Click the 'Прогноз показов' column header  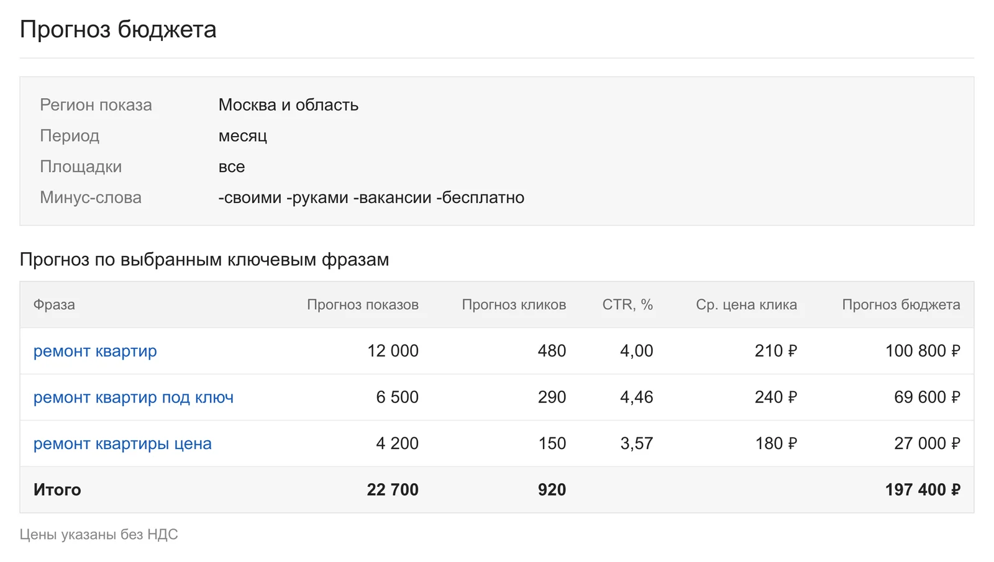point(363,305)
